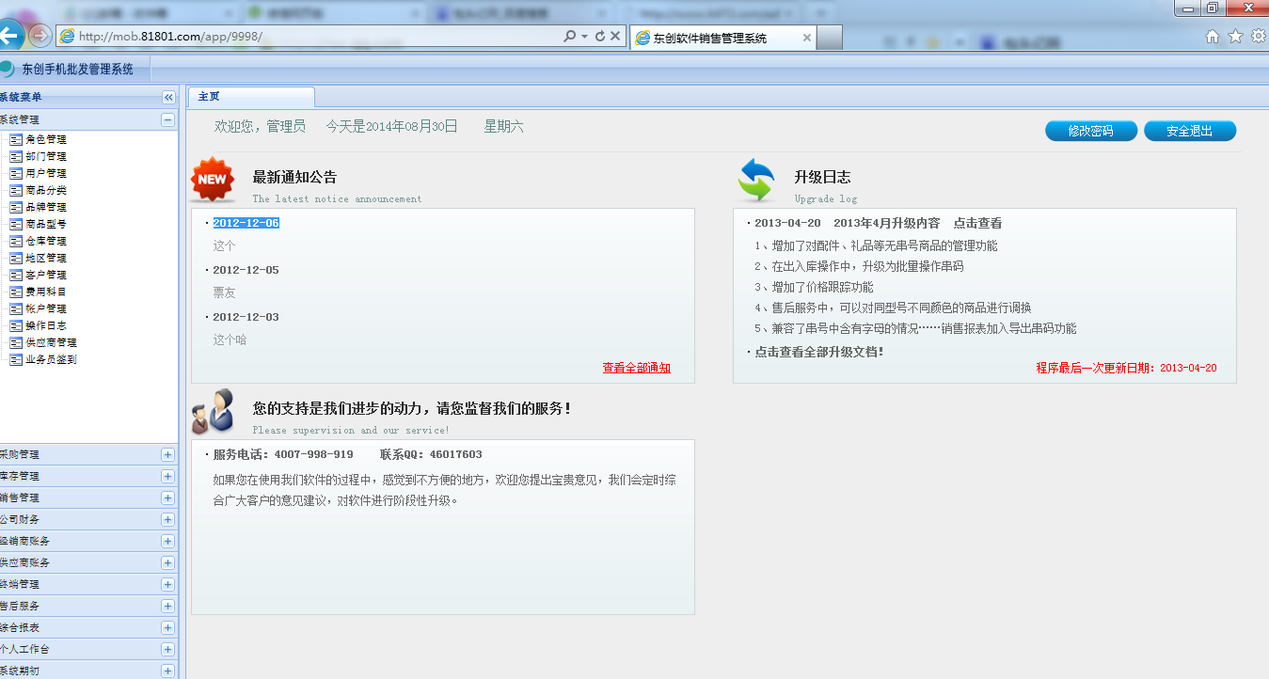Screen dimensions: 1269x679
Task: Click the red NEW announcement badge icon
Action: [x=213, y=179]
